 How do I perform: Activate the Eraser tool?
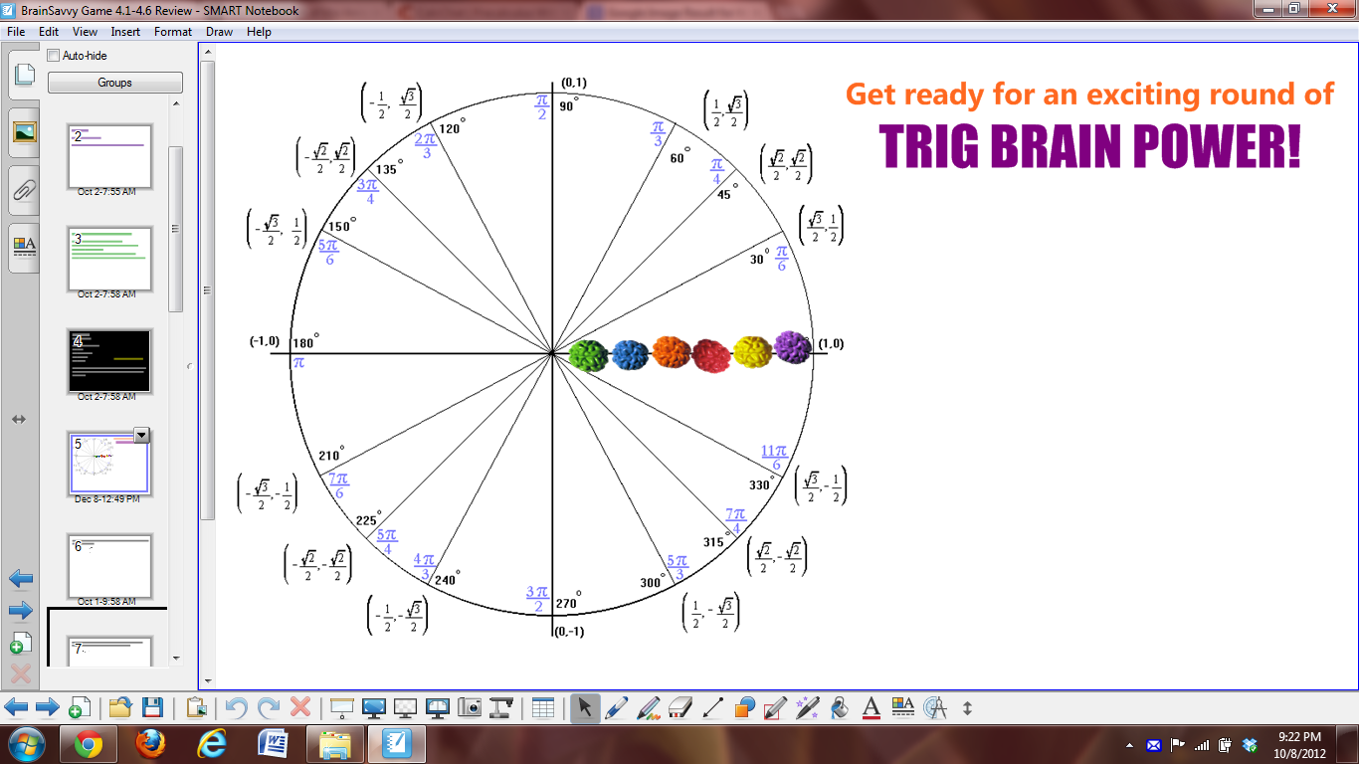679,706
